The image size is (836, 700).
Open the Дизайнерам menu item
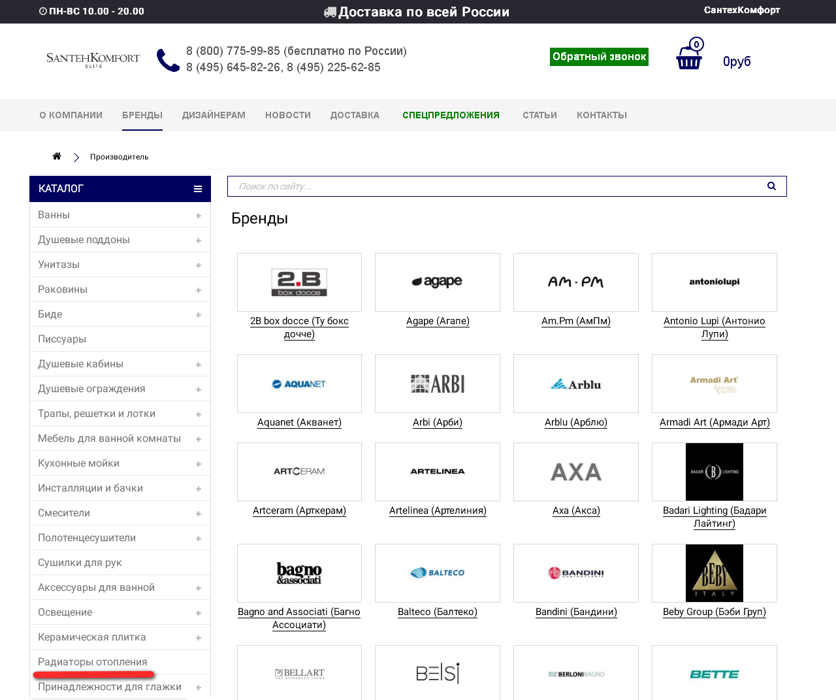click(214, 115)
